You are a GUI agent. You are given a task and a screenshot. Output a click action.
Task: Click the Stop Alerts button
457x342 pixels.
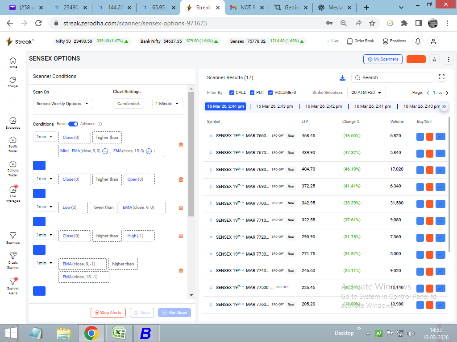click(108, 313)
